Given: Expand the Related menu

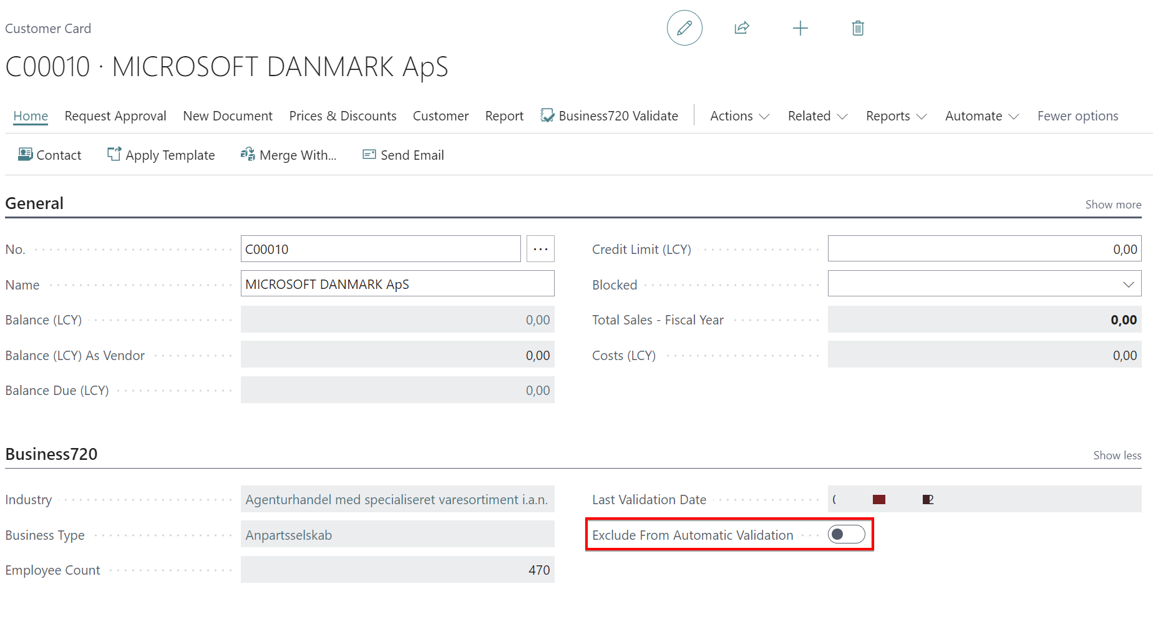Looking at the screenshot, I should (818, 116).
